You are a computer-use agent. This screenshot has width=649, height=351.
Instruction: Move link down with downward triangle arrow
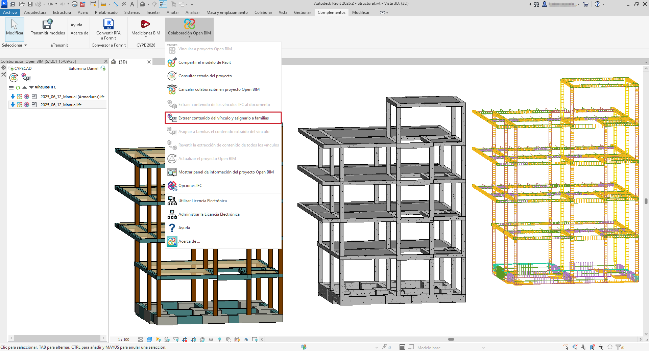(x=31, y=87)
